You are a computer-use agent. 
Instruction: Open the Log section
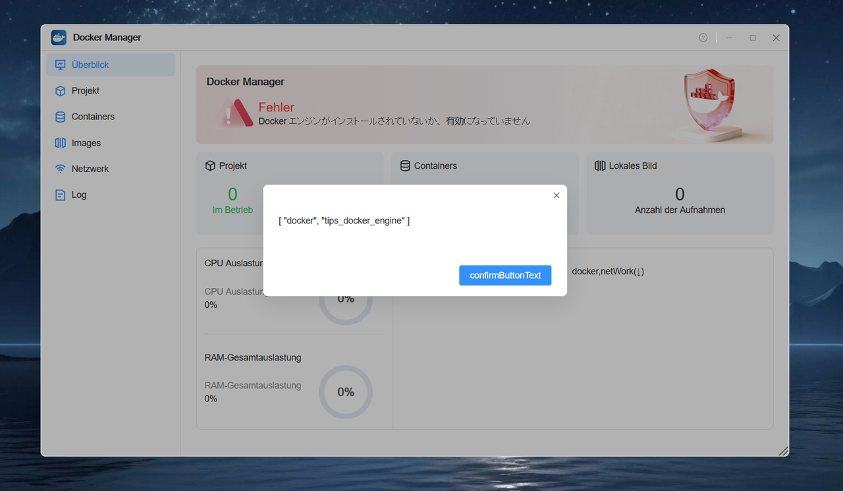pyautogui.click(x=111, y=195)
